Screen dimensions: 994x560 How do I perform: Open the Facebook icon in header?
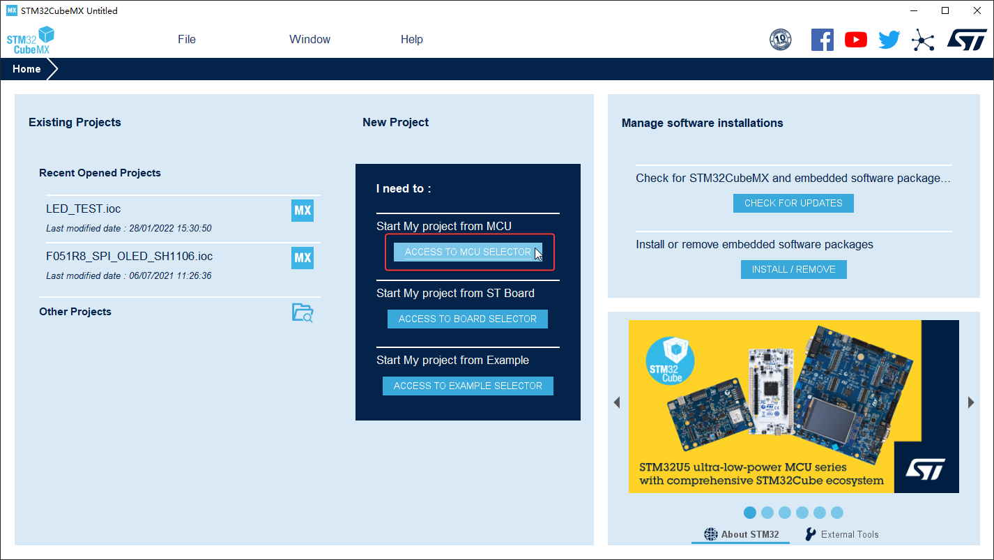point(823,40)
